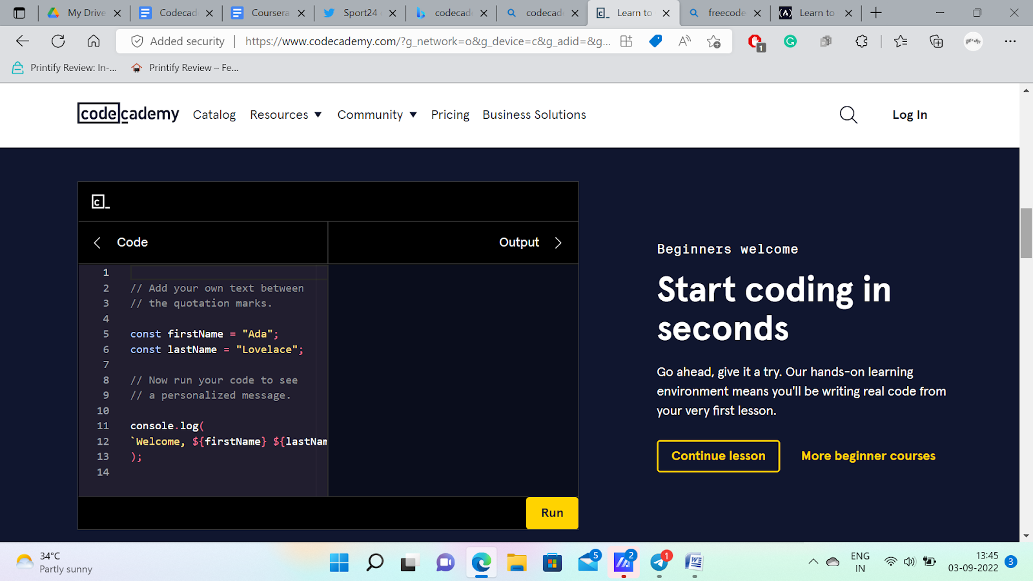Click the left chevron beside Code
The height and width of the screenshot is (581, 1033).
point(97,243)
